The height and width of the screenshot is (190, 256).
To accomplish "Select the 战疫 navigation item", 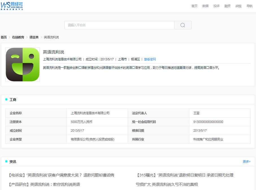I will (x=238, y=6).
